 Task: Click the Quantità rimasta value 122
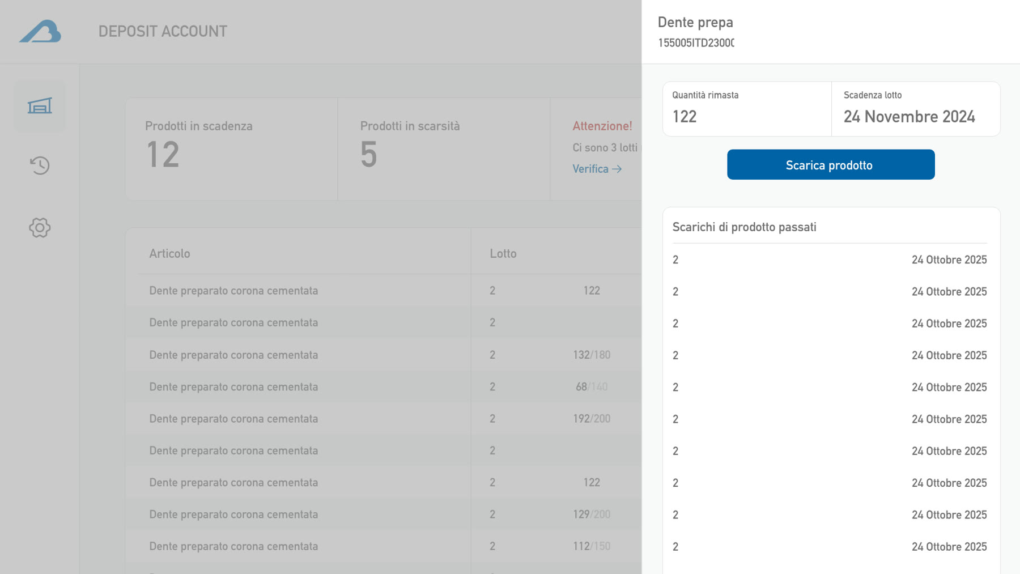click(x=684, y=117)
